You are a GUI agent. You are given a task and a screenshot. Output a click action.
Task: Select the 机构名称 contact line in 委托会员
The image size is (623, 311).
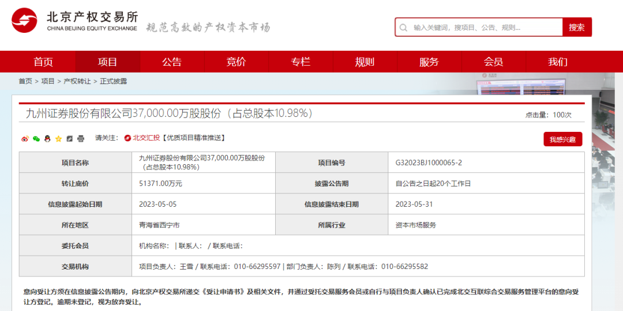tap(191, 246)
